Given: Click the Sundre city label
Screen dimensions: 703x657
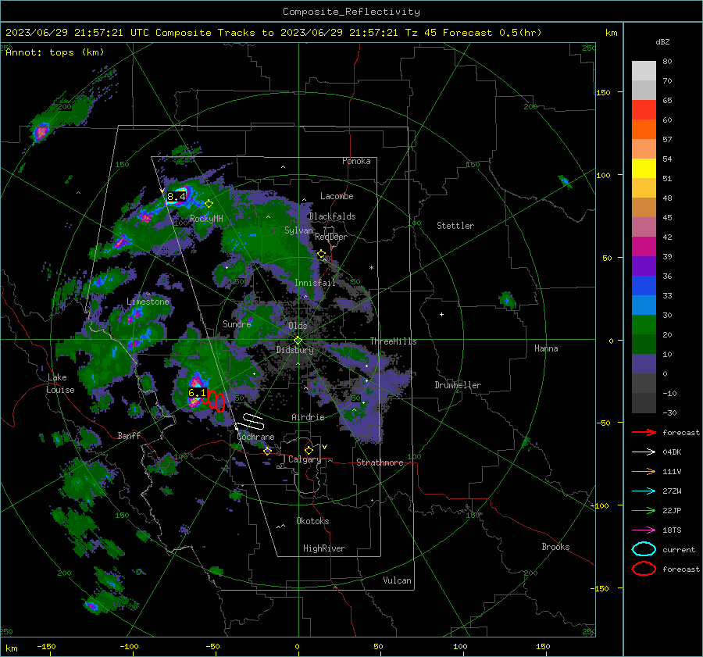Looking at the screenshot, I should (237, 323).
